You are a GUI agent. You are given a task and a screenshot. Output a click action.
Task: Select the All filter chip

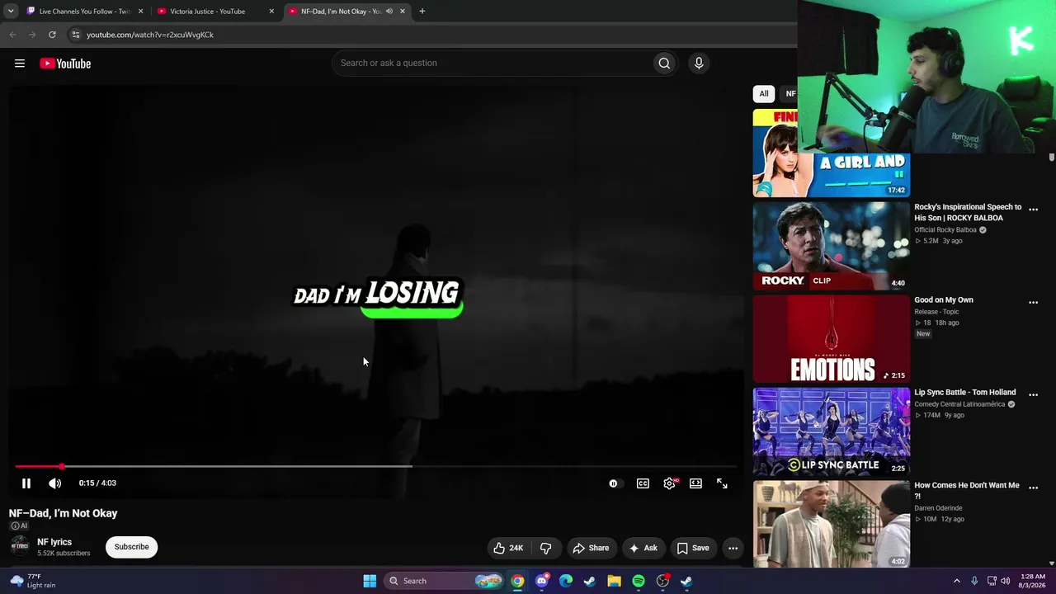click(x=764, y=94)
